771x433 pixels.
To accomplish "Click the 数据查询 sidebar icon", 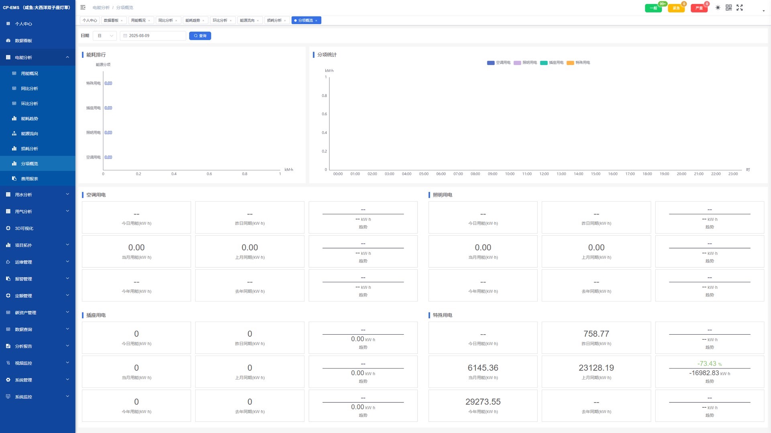I will [8, 329].
